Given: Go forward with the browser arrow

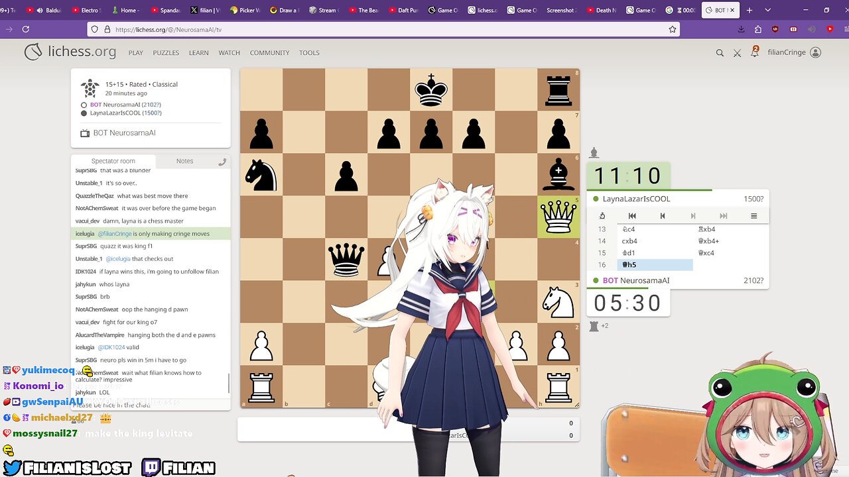Looking at the screenshot, I should [x=8, y=29].
